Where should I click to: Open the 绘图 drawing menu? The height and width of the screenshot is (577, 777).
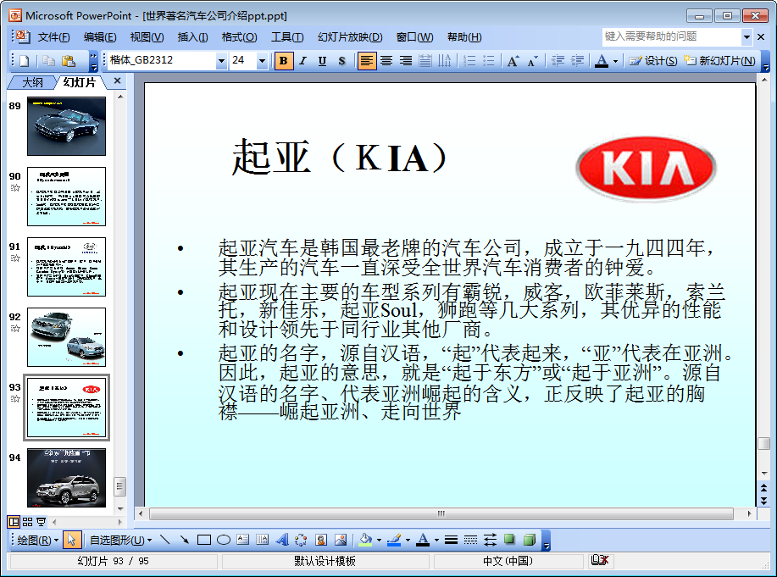coord(37,540)
